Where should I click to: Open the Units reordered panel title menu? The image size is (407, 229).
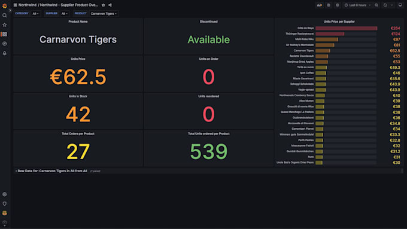209,96
